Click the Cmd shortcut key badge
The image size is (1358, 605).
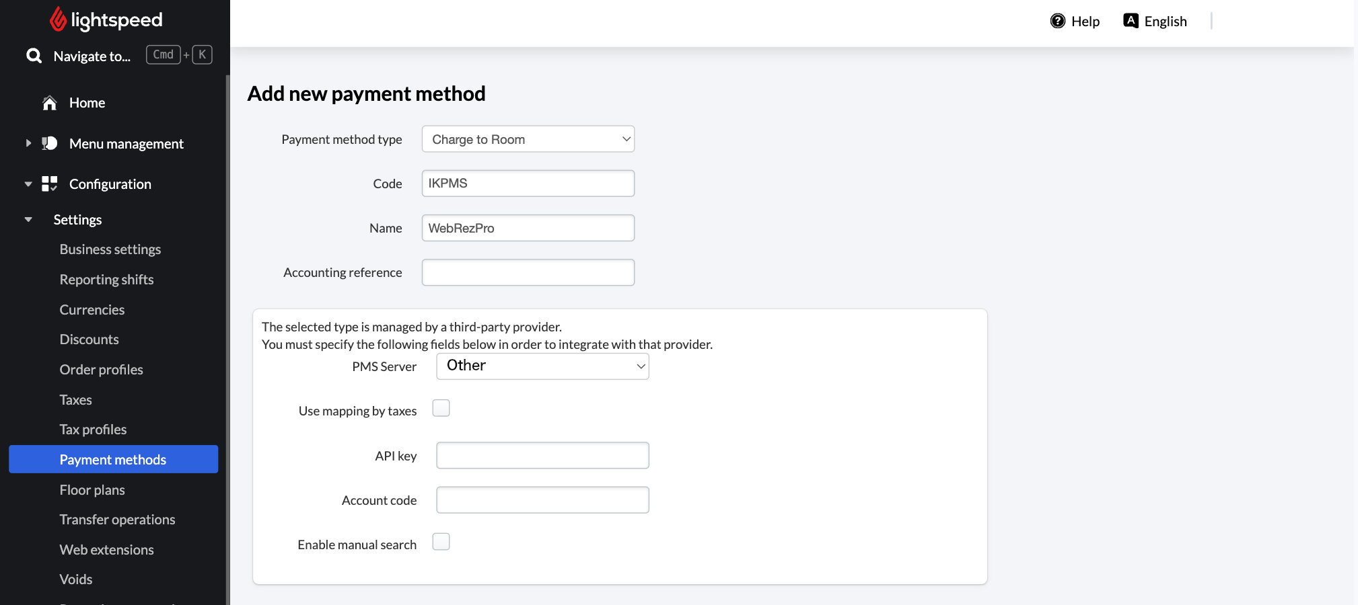[164, 54]
